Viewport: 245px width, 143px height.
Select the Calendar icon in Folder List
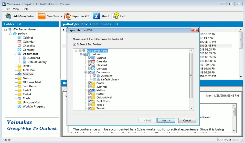19,42
